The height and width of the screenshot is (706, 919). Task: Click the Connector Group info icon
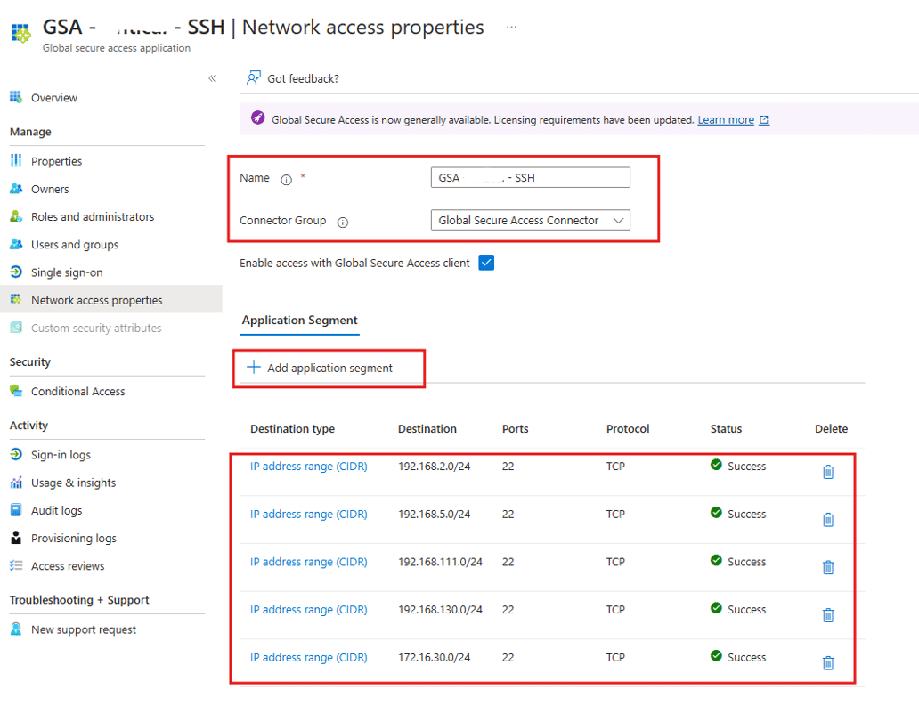343,222
